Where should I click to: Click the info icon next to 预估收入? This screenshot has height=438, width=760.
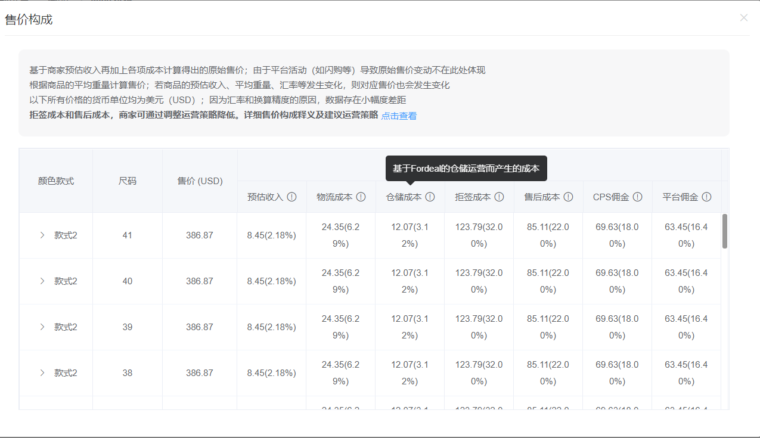tap(292, 197)
